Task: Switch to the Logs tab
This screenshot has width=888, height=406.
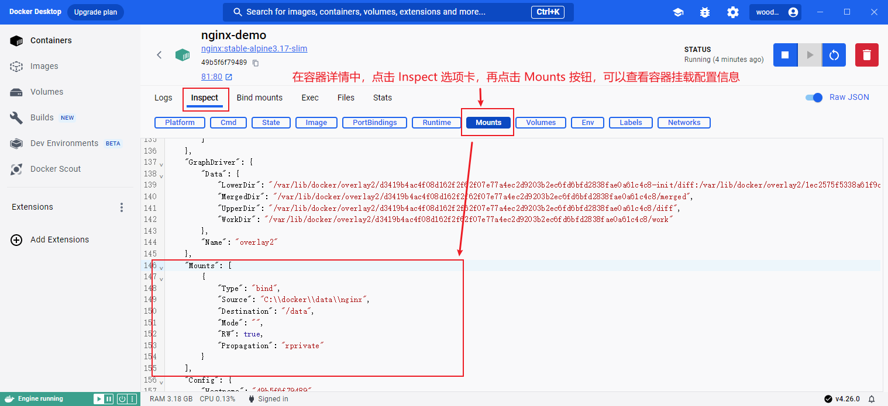Action: pos(163,98)
